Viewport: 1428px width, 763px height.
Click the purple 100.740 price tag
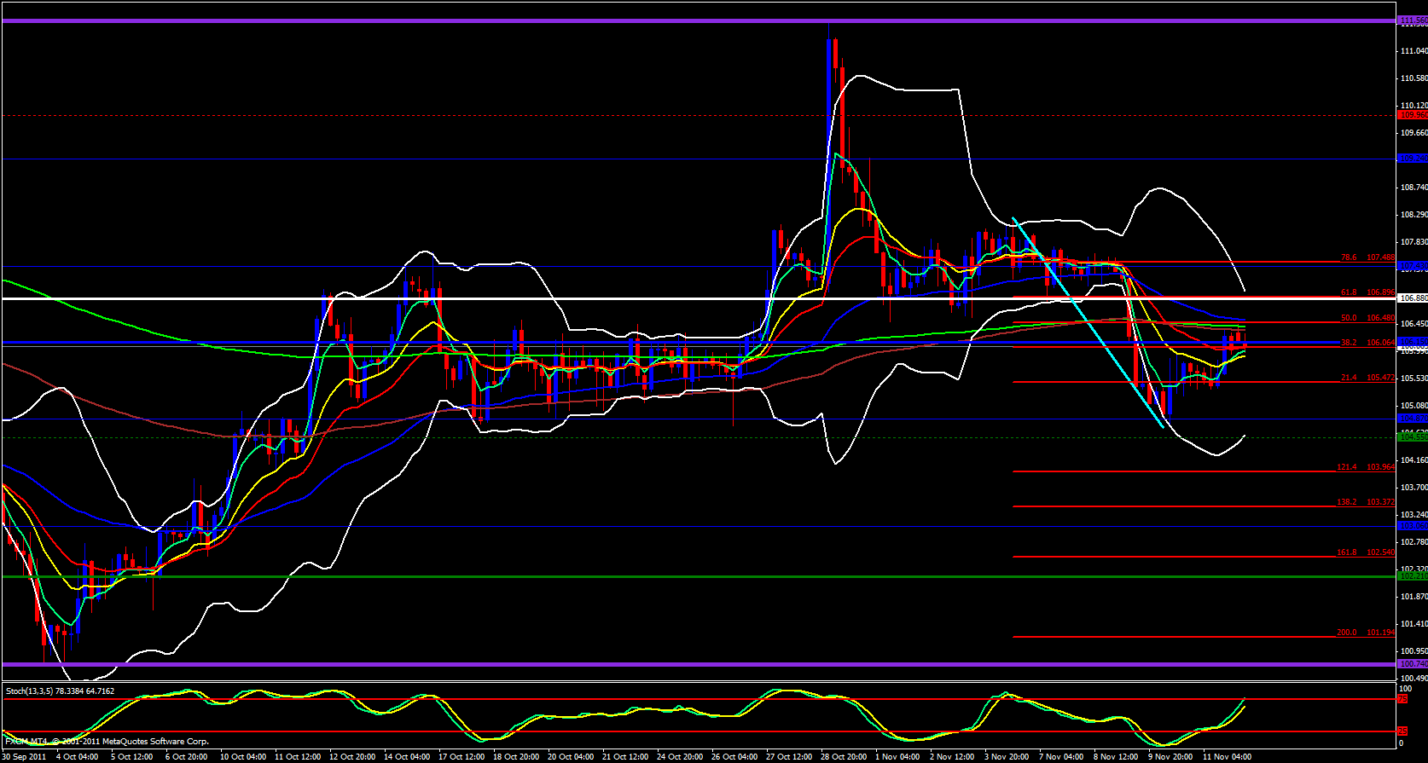coord(1412,664)
